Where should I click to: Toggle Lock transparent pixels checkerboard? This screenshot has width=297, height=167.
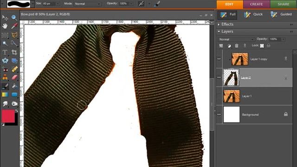262,45
